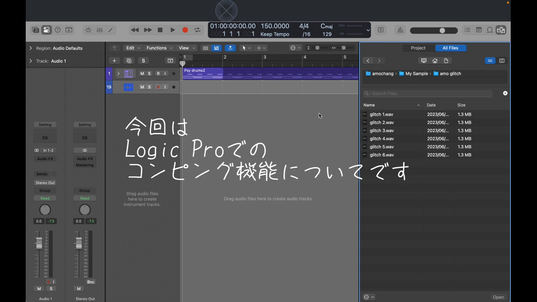Adjust horizontal zoom slider in tracks area

343,48
